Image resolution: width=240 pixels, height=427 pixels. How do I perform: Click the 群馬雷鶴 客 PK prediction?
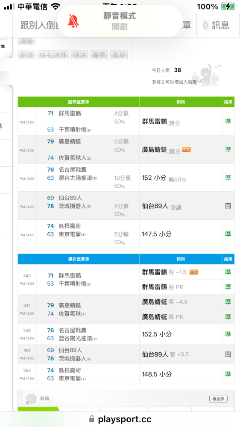(163, 287)
